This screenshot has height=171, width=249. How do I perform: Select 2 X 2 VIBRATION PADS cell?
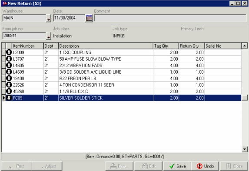tap(106, 65)
